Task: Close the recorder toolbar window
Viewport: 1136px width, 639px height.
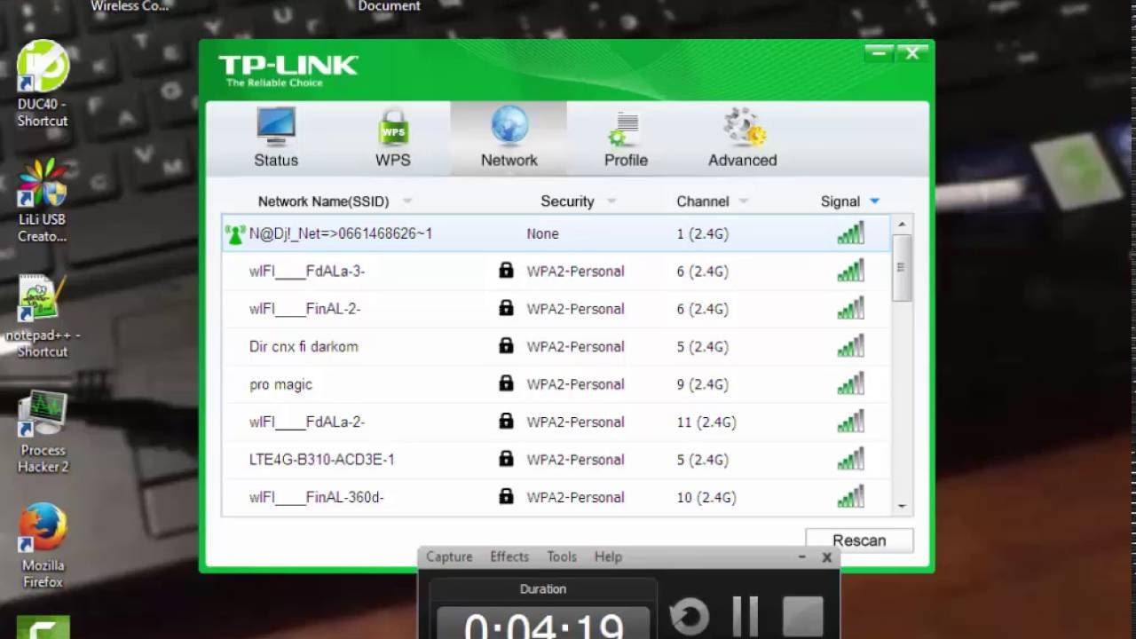Action: coord(826,557)
